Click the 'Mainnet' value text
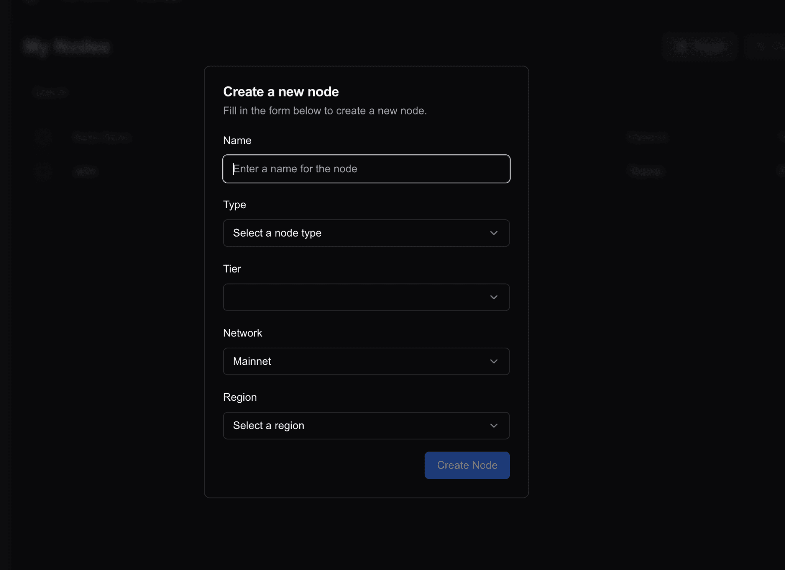The image size is (785, 570). point(252,361)
